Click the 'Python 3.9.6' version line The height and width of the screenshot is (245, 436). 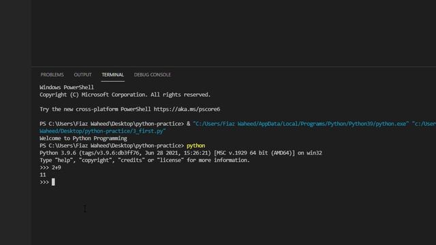tap(181, 153)
